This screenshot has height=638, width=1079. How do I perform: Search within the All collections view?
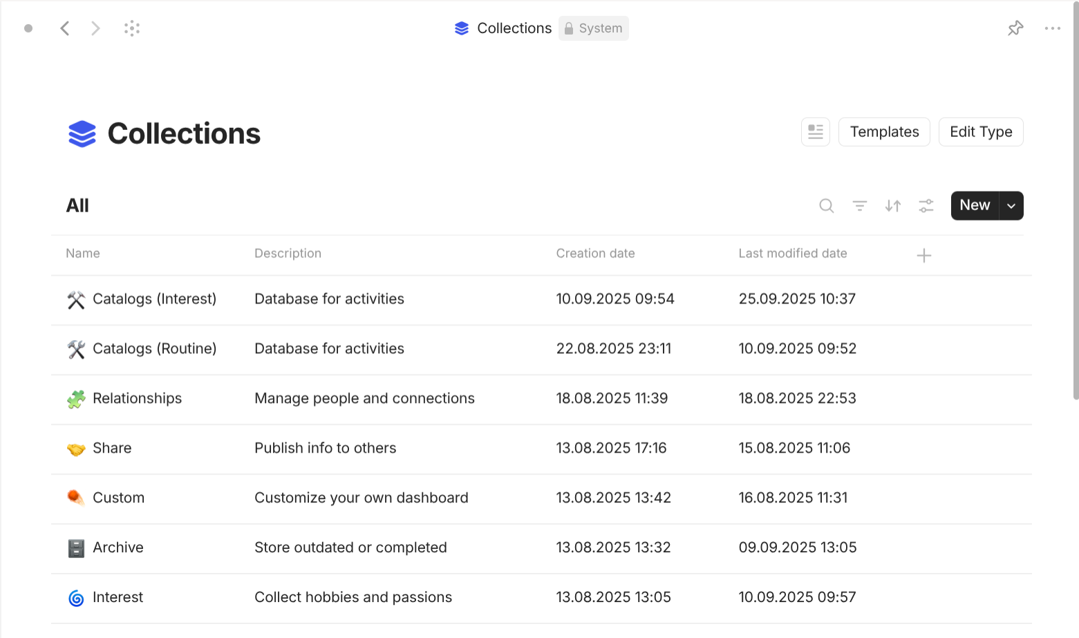point(826,206)
